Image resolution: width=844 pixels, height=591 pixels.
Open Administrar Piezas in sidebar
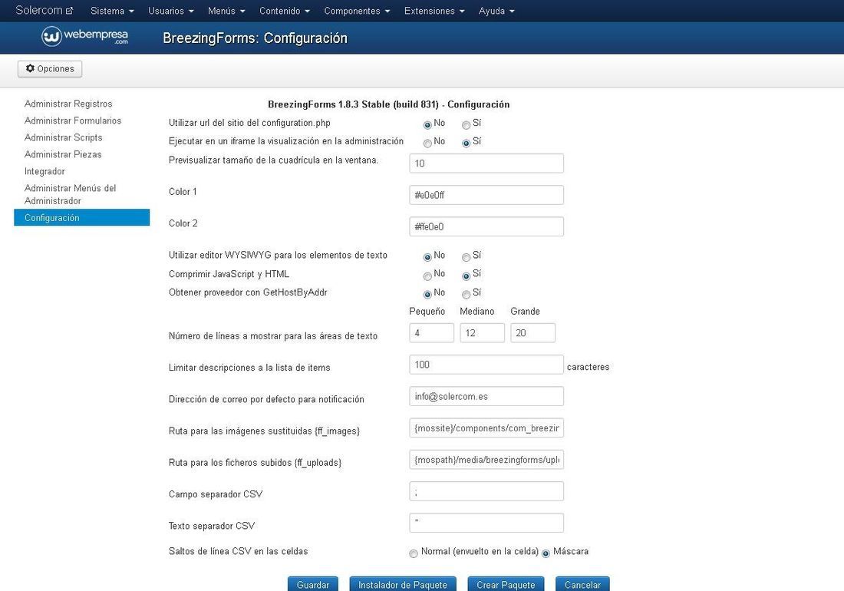tap(62, 154)
